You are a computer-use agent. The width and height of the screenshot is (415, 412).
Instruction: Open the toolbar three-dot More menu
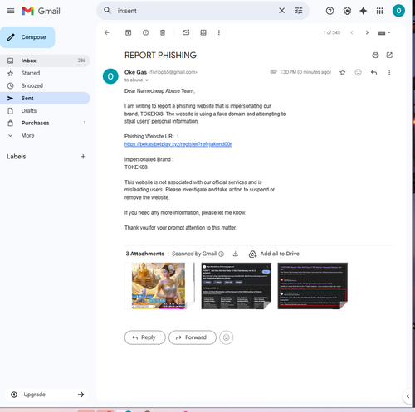pyautogui.click(x=219, y=32)
